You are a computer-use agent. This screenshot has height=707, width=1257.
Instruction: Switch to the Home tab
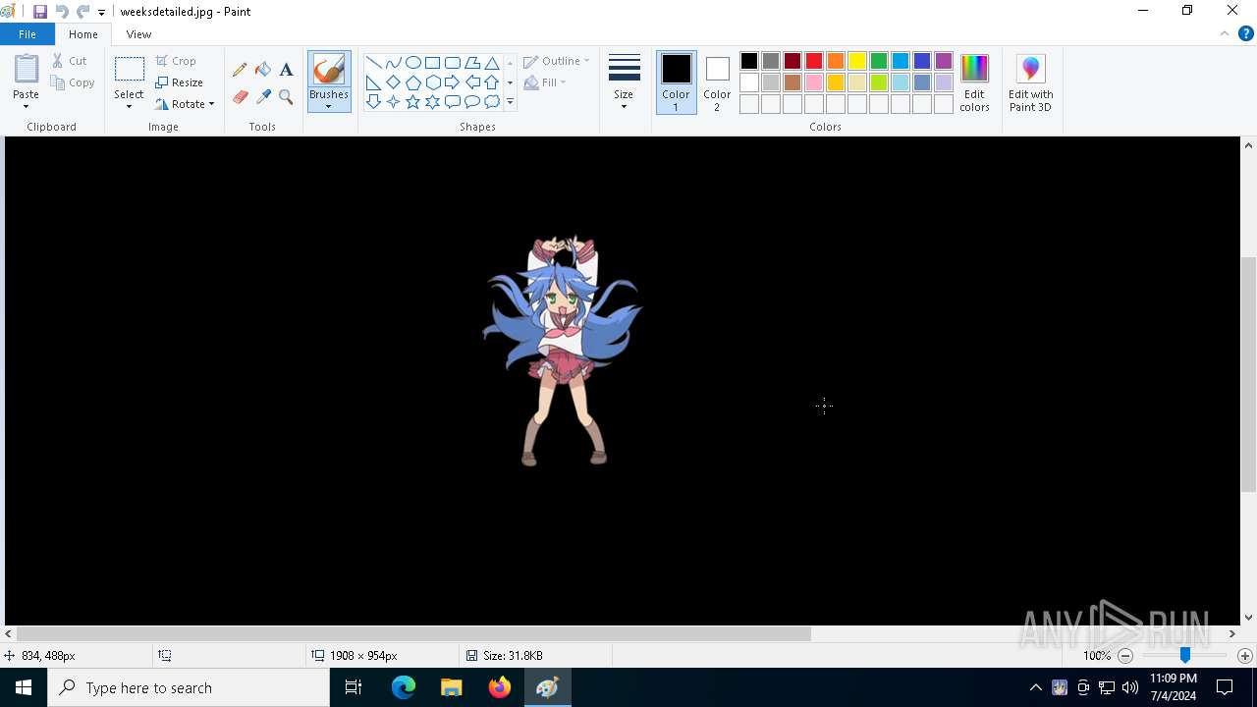coord(83,34)
